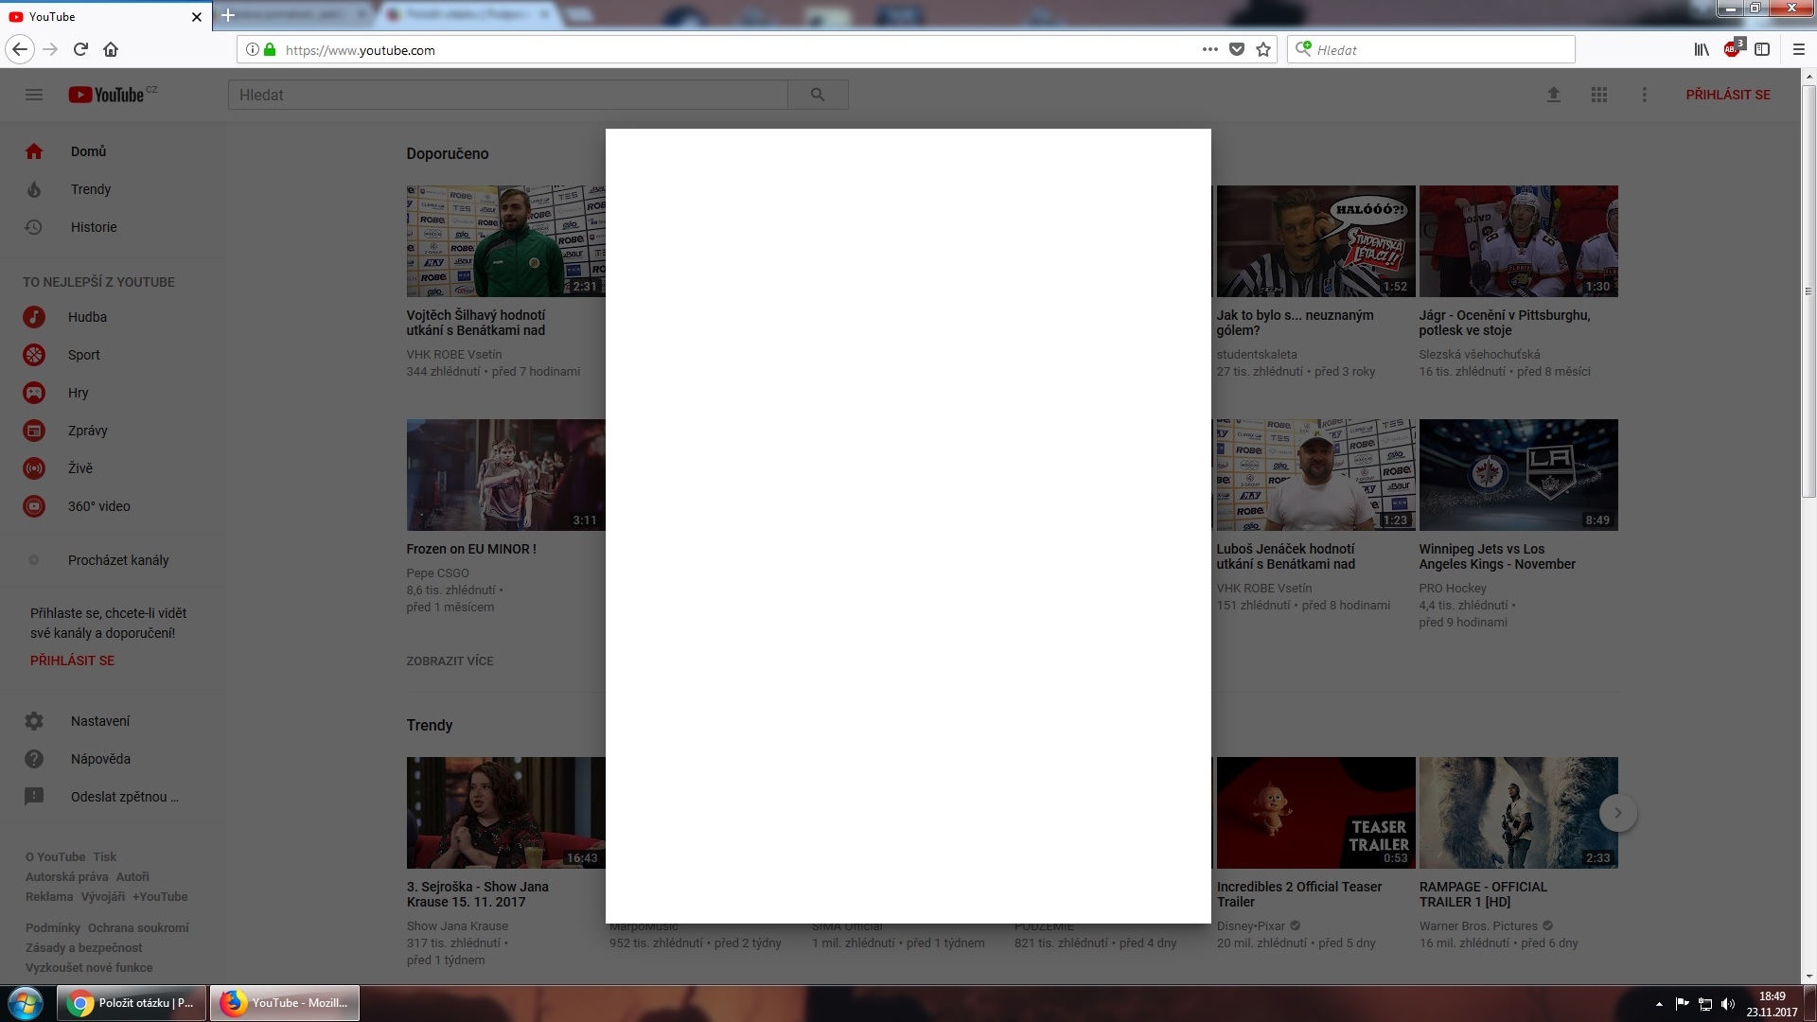Open the YouTube apps grid icon
This screenshot has width=1817, height=1022.
click(1599, 95)
